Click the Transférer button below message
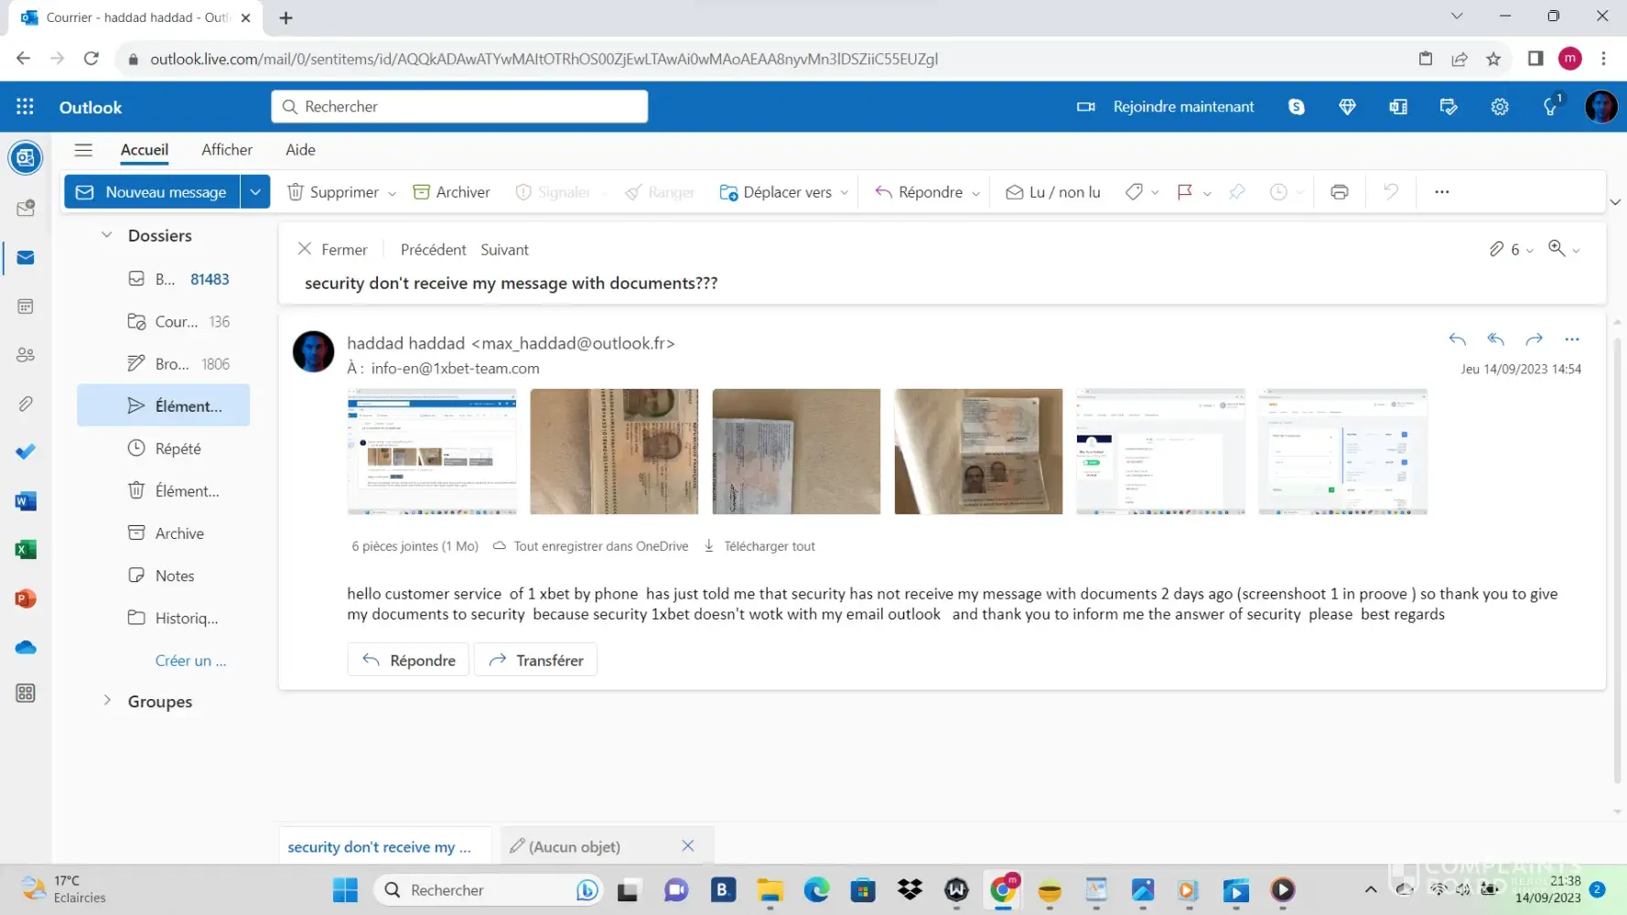1627x915 pixels. (x=535, y=660)
